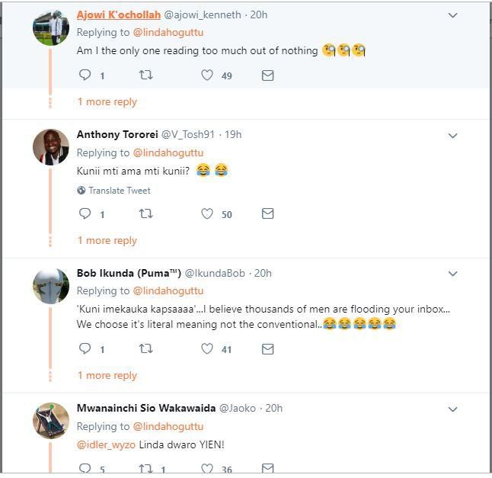Image resolution: width=492 pixels, height=478 pixels.
Task: Like Ajowi K'ochollah's tweet with 49 likes
Action: coord(207,75)
